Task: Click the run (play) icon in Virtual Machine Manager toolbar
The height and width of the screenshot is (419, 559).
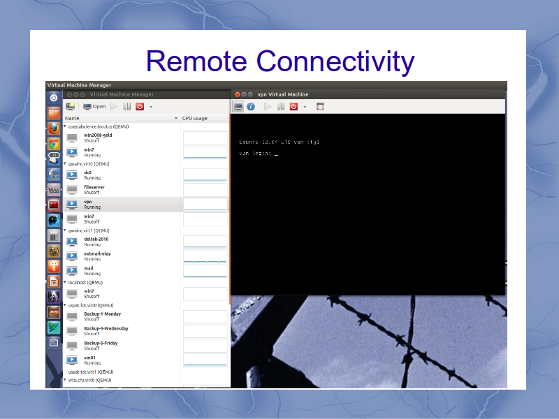Action: tap(114, 107)
